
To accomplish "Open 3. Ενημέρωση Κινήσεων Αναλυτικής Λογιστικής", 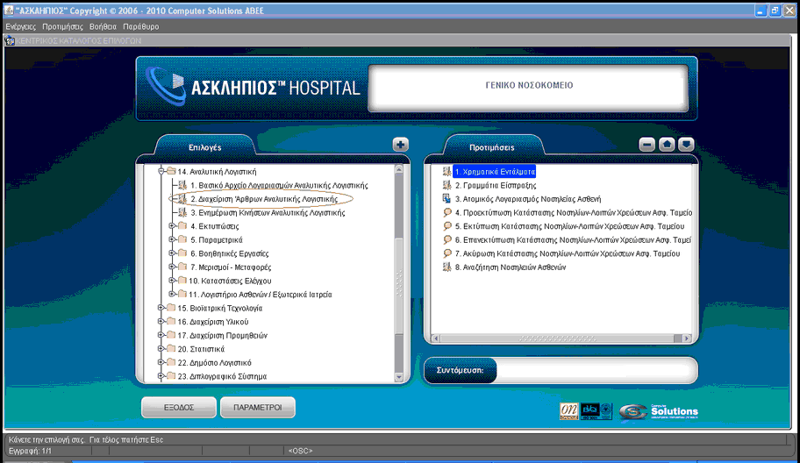I will pos(268,212).
